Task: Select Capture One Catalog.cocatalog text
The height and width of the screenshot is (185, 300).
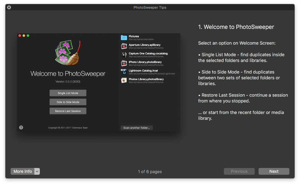Action: coord(148,54)
